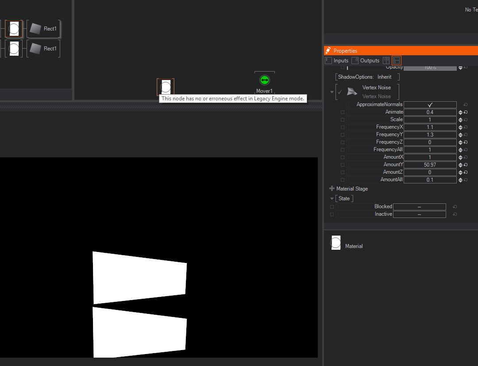Click the pencil icon in Properties header

[328, 50]
